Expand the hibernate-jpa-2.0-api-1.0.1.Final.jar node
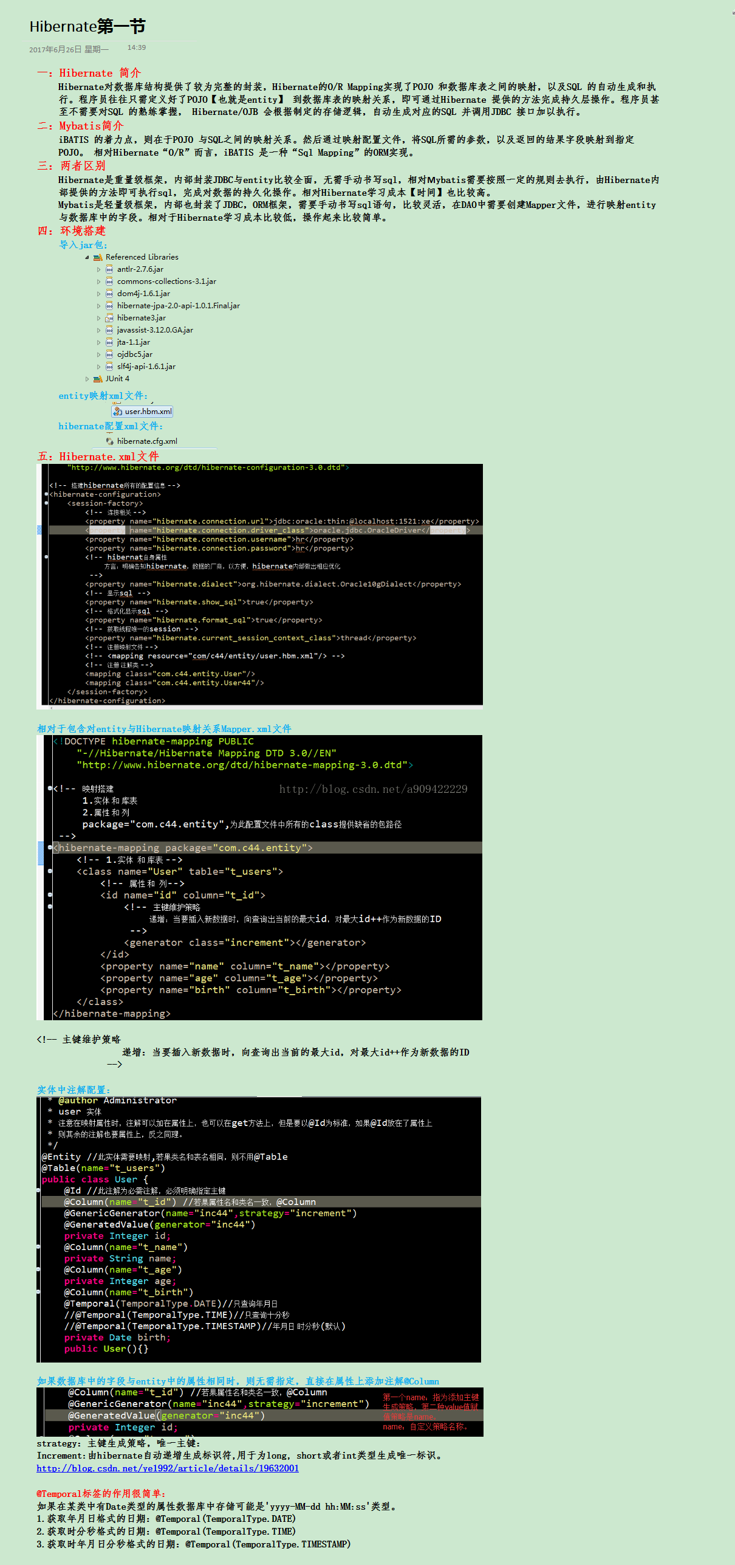 click(x=99, y=306)
